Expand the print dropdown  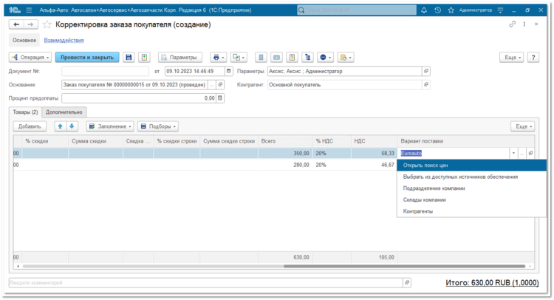pos(219,57)
